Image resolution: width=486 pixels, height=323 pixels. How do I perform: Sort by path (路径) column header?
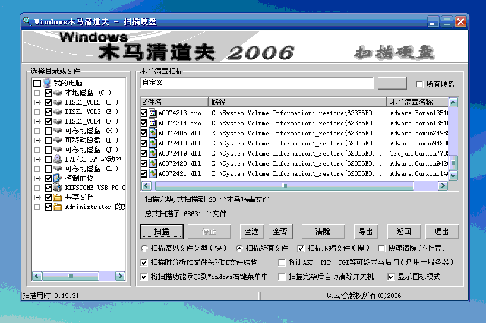[297, 102]
